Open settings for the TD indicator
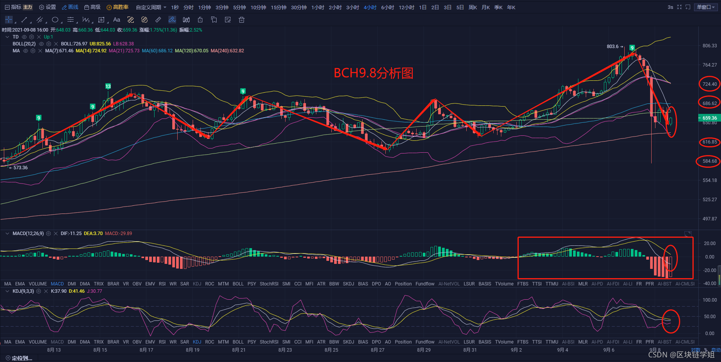Image resolution: width=721 pixels, height=362 pixels. (x=32, y=37)
